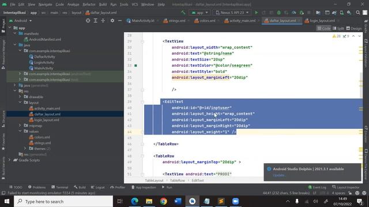The height and width of the screenshot is (207, 369).
Task: Click the warnings count indicator in editor
Action: point(336,36)
